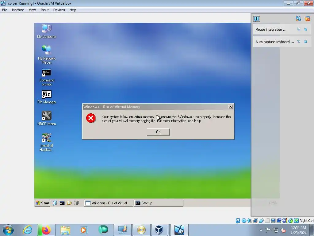Click Auto capture keyboard notification text
The image size is (314, 236).
click(274, 42)
